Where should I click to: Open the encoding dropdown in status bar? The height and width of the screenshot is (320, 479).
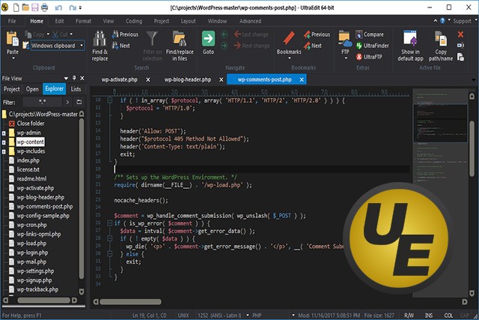tap(248, 315)
